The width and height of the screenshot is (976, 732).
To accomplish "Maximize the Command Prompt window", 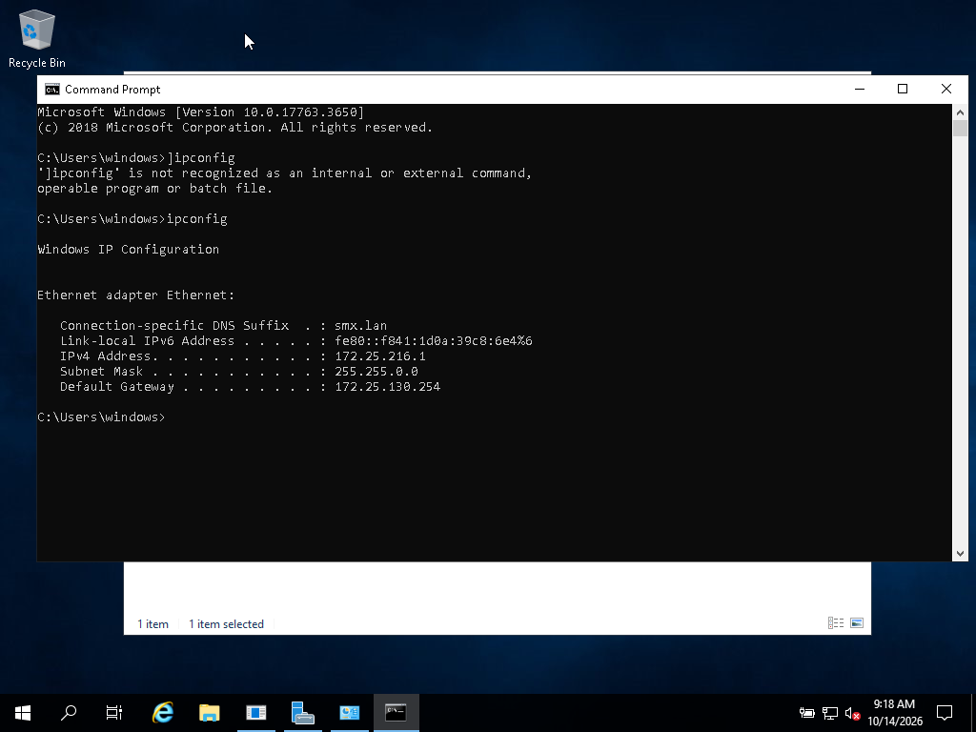I will point(903,90).
